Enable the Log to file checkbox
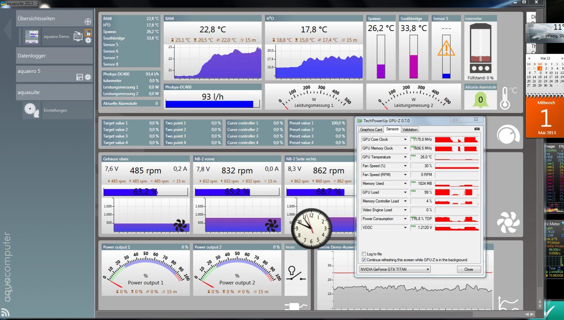The width and height of the screenshot is (564, 320). 364,254
